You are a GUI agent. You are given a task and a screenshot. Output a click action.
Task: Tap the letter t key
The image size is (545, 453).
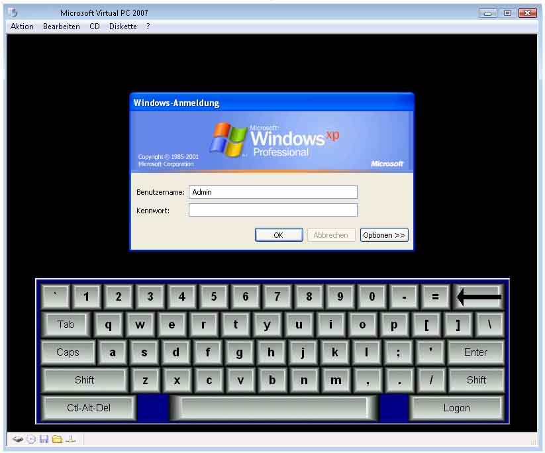[236, 325]
